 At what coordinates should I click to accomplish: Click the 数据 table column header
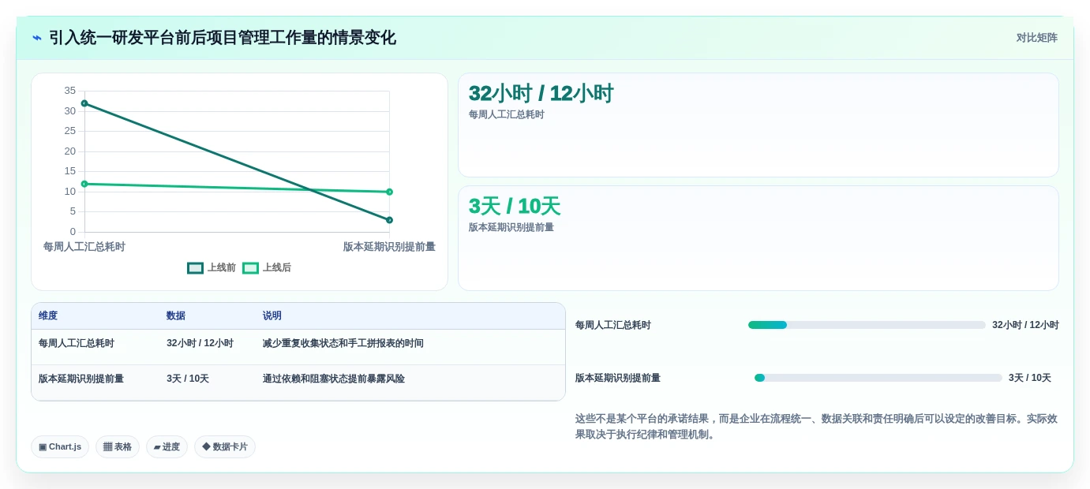click(176, 316)
